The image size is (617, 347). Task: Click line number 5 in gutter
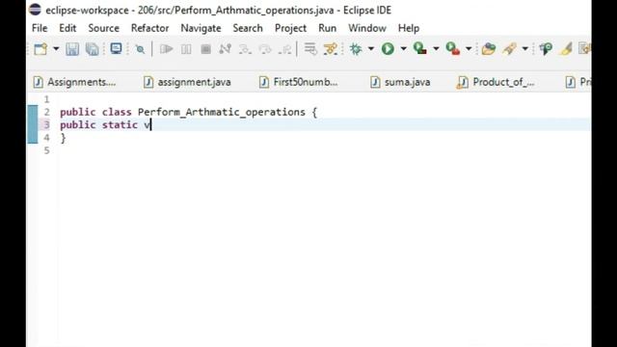47,150
